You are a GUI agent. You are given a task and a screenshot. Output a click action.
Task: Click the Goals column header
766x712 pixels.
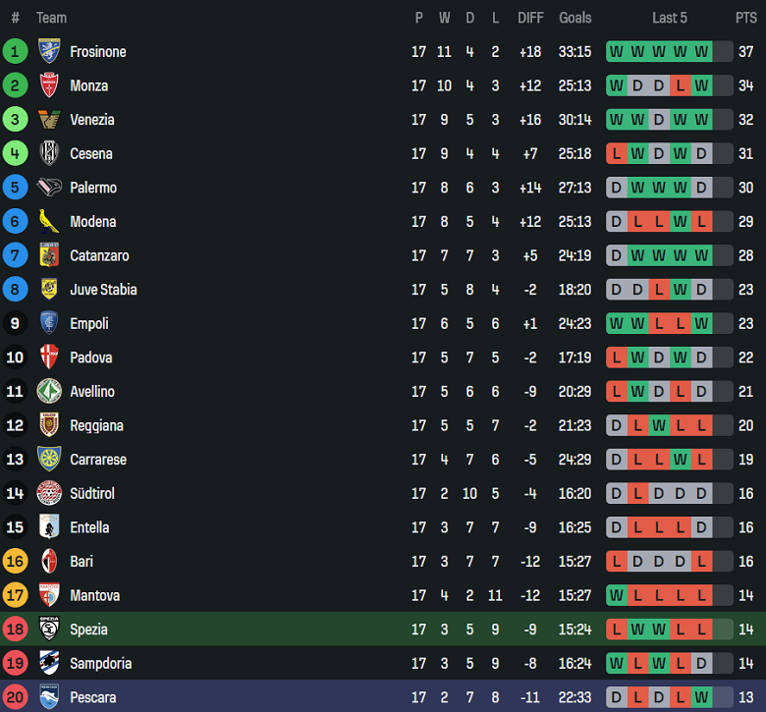pos(575,18)
